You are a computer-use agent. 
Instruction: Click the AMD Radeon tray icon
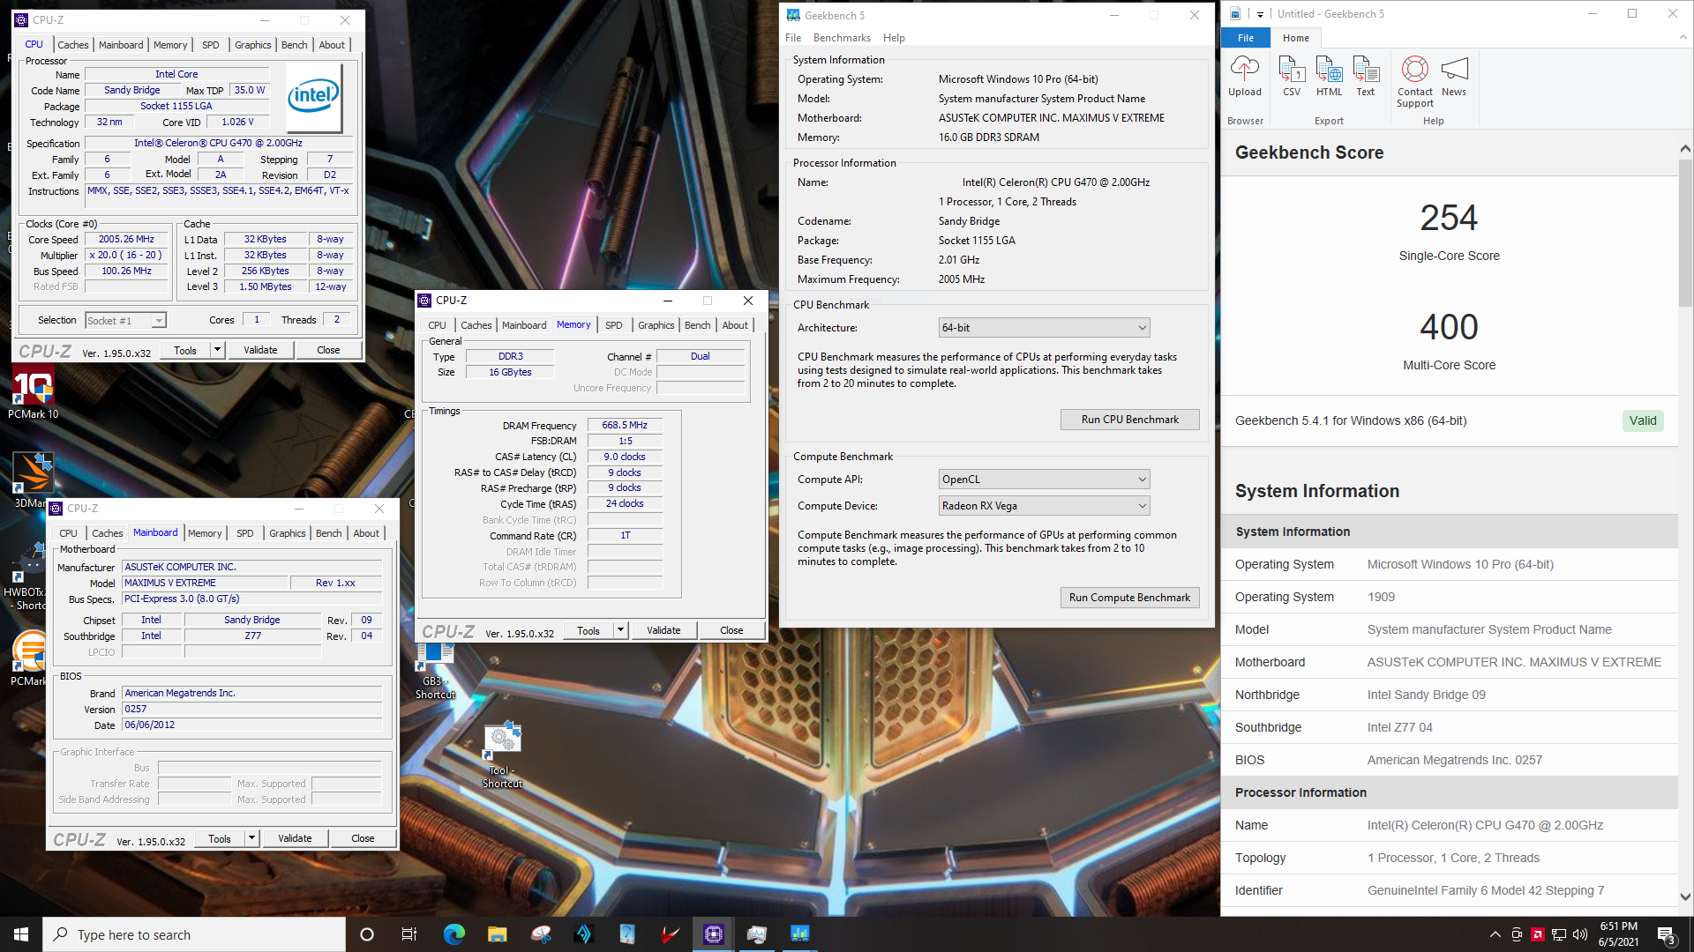pos(1538,934)
